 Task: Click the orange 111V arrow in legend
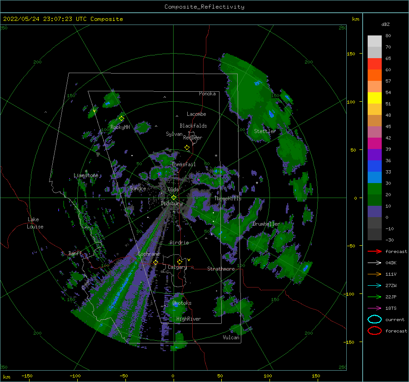(x=374, y=274)
